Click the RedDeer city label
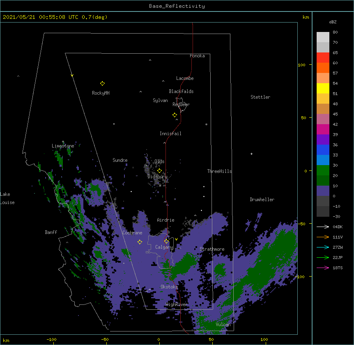 click(181, 104)
